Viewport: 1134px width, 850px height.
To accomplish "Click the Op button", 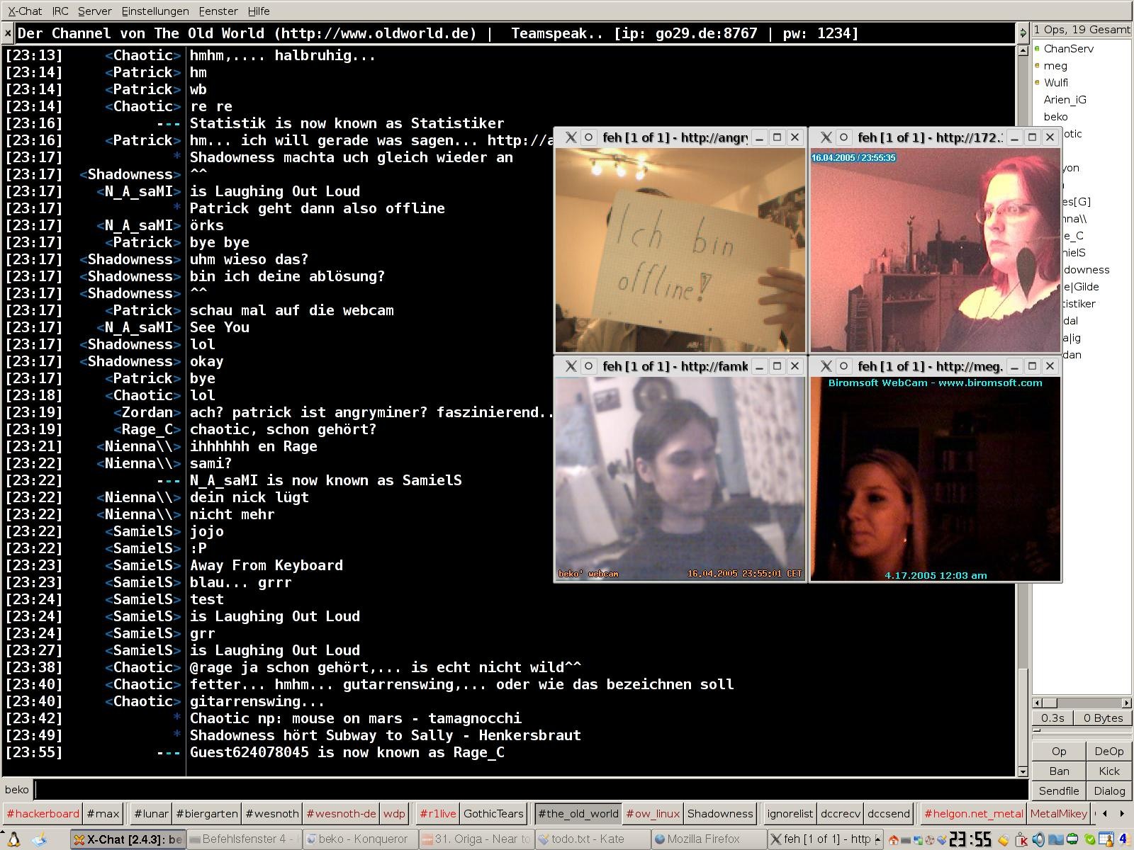I will pyautogui.click(x=1059, y=752).
